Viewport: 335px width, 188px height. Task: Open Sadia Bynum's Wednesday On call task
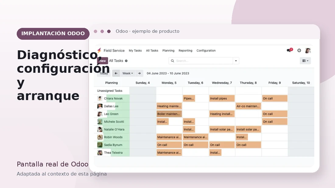point(222,145)
